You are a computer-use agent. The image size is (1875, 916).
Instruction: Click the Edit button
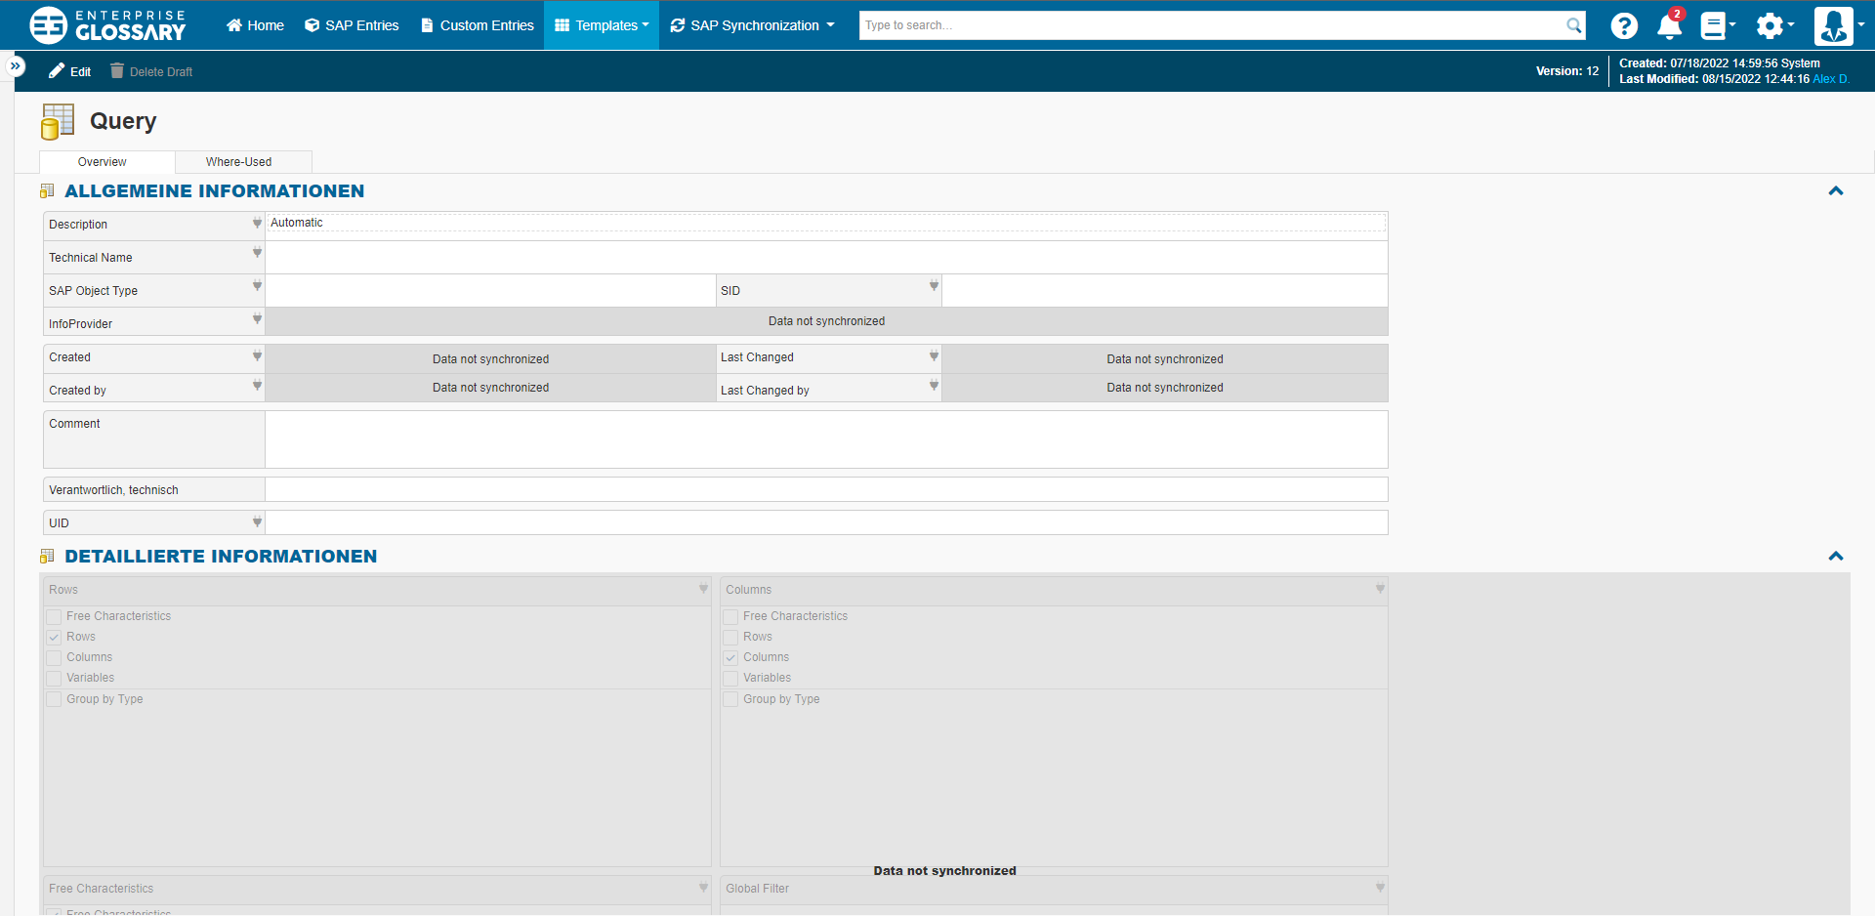[x=70, y=71]
